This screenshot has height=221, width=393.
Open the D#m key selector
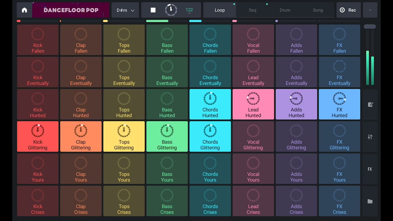pos(125,10)
